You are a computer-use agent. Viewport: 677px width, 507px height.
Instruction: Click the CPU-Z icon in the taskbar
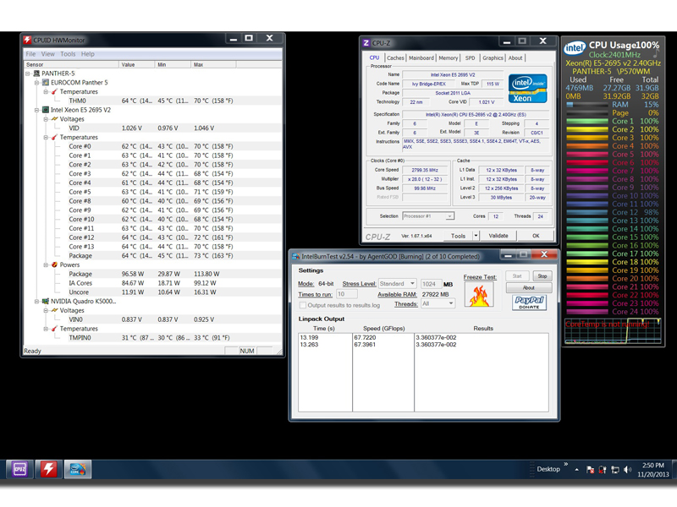pos(19,469)
